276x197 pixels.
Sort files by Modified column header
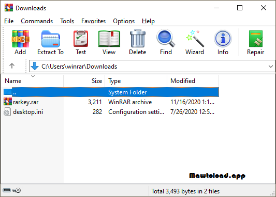pos(193,81)
